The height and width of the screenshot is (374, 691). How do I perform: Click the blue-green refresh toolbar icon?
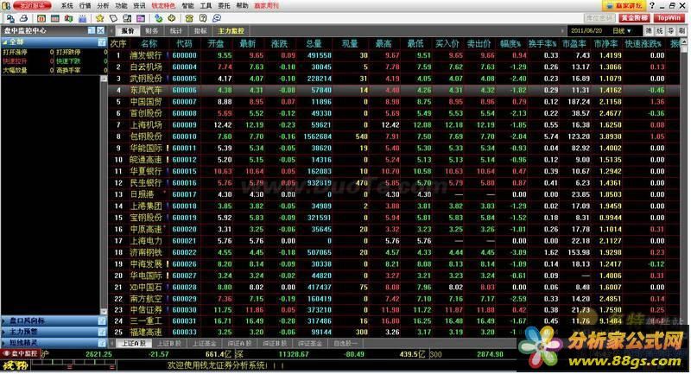pyautogui.click(x=159, y=18)
